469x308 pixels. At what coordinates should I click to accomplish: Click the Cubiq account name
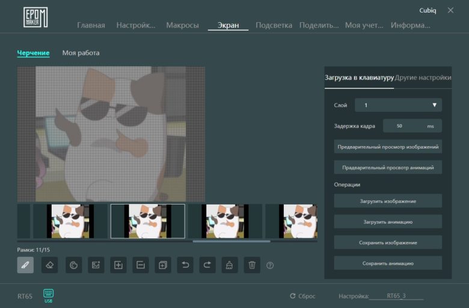(428, 10)
